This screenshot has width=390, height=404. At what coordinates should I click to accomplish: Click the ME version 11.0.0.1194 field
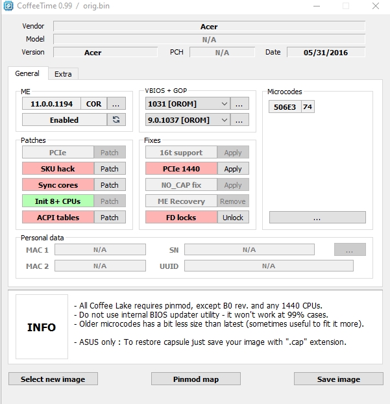(51, 103)
